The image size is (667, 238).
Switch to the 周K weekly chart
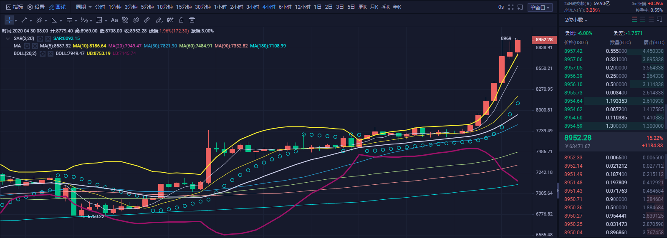click(363, 7)
